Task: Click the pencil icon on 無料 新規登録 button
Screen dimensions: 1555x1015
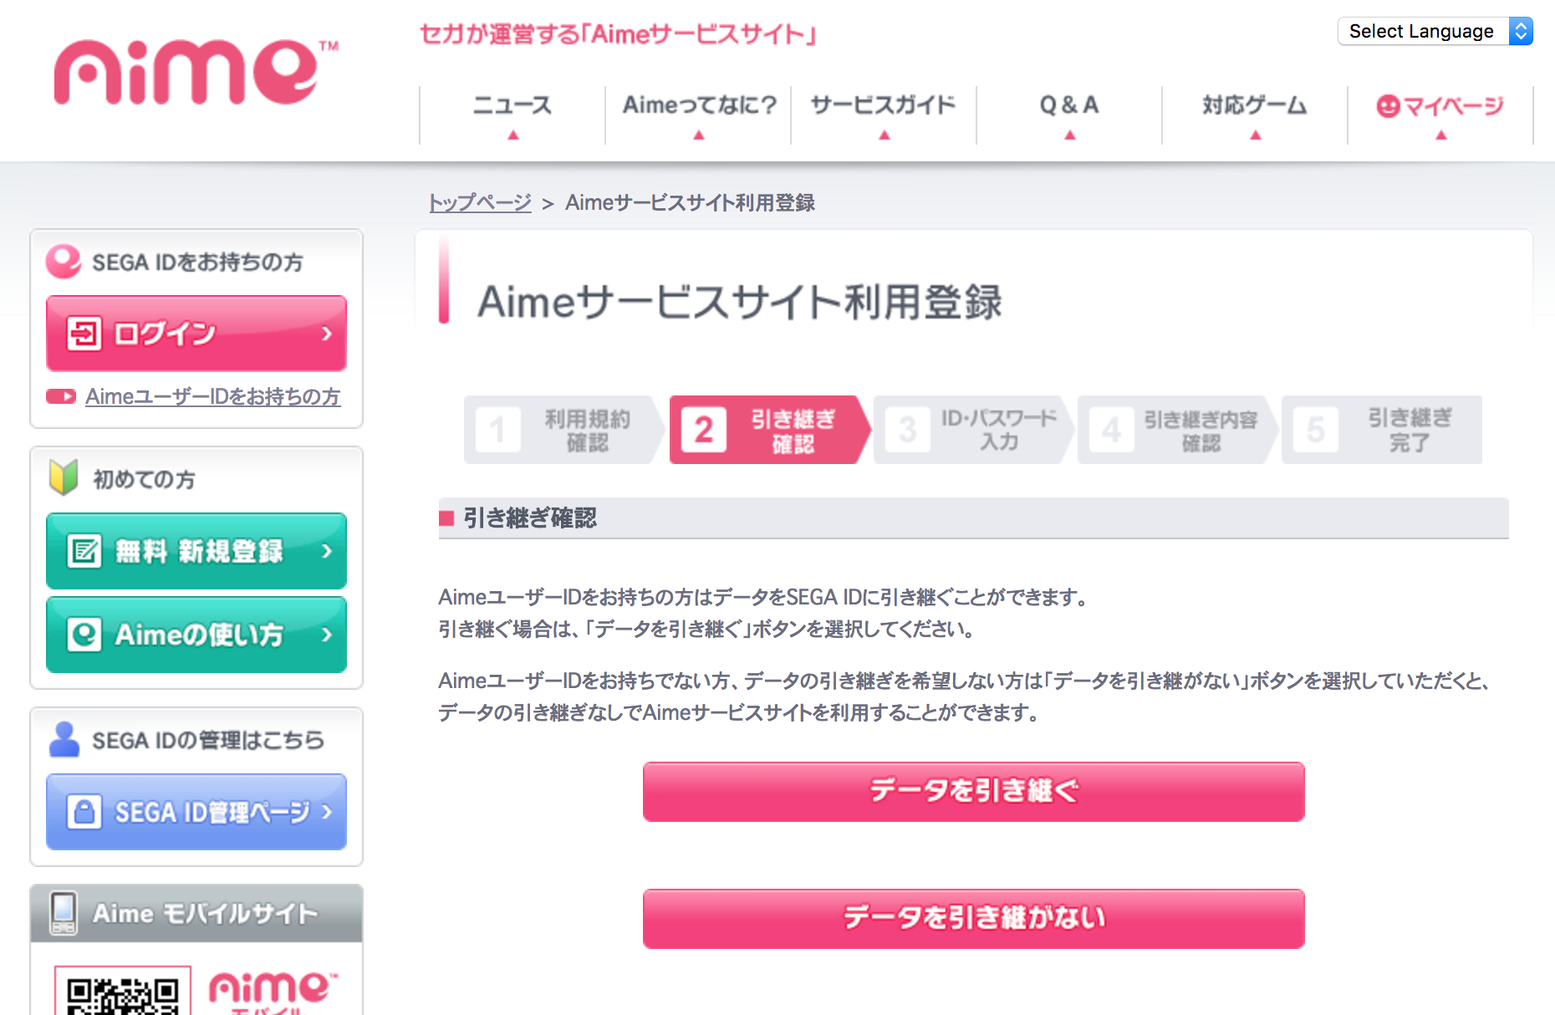Action: [84, 551]
